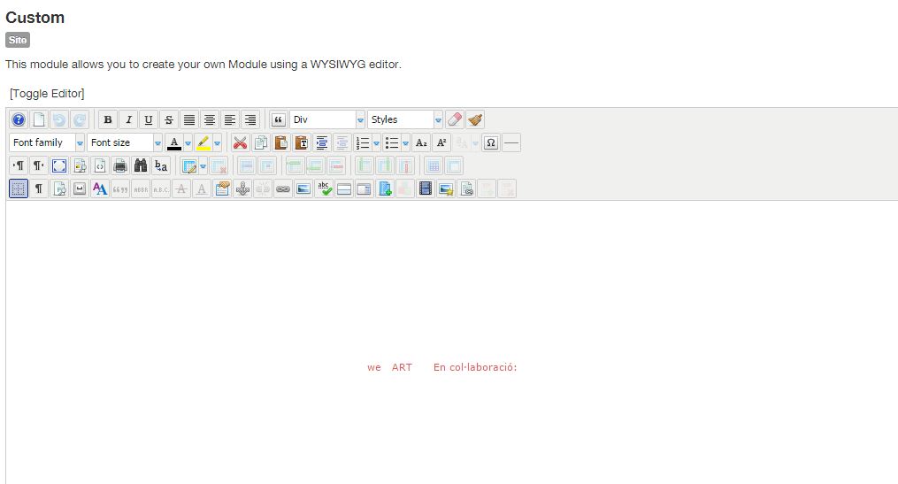This screenshot has height=484, width=898.
Task: Toggle strikethrough formatting
Action: pyautogui.click(x=169, y=119)
